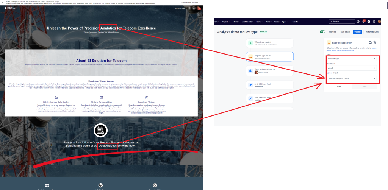Screen dimensions: 388x190
Task: Open Rule details
Action: (345, 32)
